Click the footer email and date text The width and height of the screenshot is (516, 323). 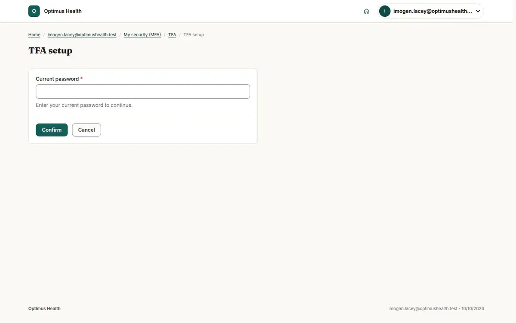[x=436, y=308]
